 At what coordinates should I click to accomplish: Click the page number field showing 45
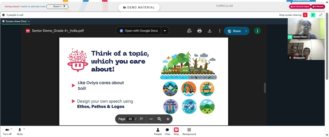coord(130,119)
